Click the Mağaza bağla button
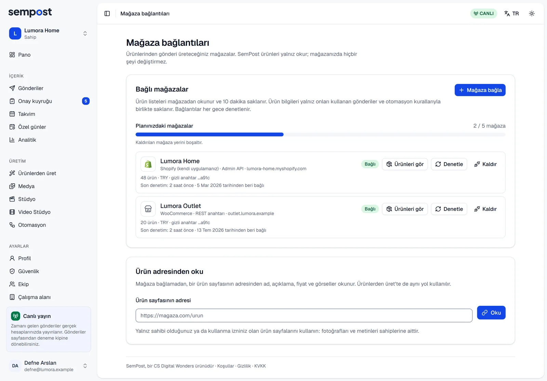Viewport: 547px width, 381px height. point(480,90)
